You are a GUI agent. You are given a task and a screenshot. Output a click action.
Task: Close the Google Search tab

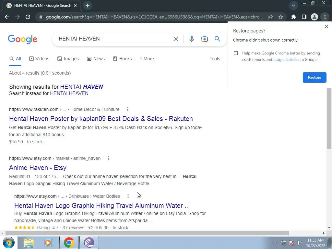75,6
